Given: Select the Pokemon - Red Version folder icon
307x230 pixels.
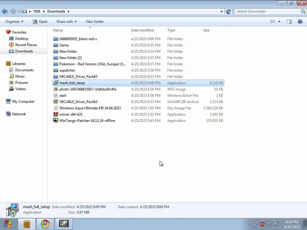Looking at the screenshot, I should coord(56,64).
